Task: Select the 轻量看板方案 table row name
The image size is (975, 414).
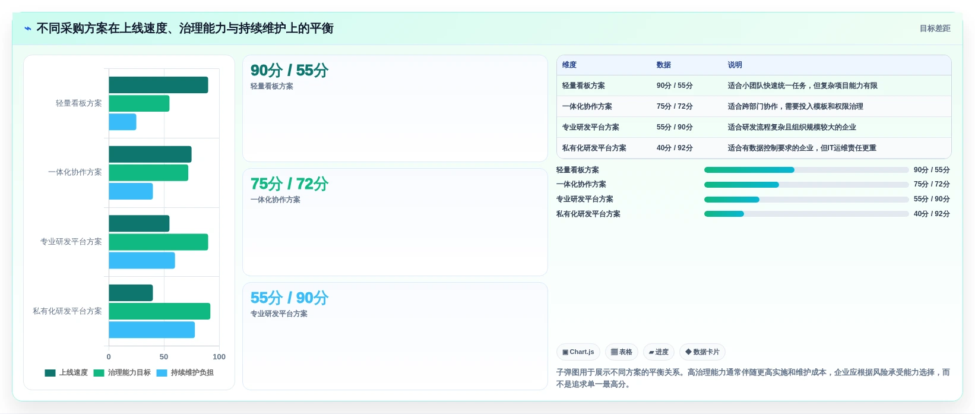Action: [x=584, y=86]
